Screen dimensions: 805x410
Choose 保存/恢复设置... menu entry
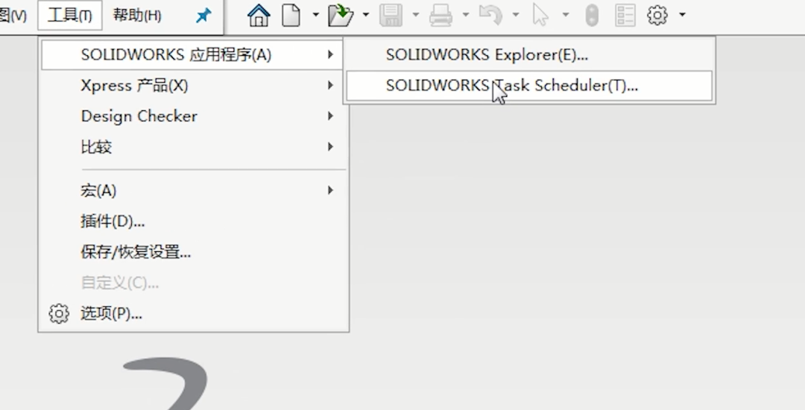pos(192,252)
